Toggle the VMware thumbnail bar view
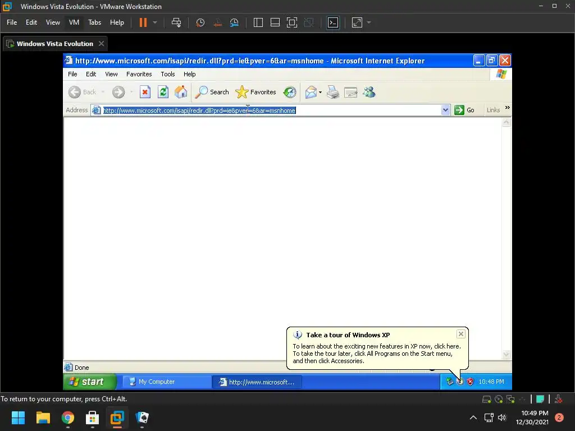Viewport: 575px width, 431px height. [x=275, y=22]
